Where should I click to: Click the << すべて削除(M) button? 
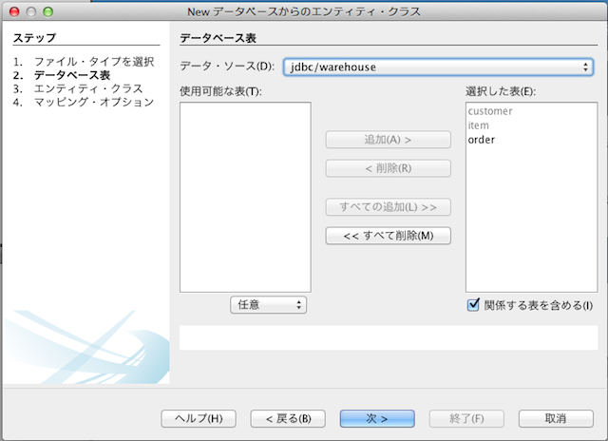click(x=388, y=235)
